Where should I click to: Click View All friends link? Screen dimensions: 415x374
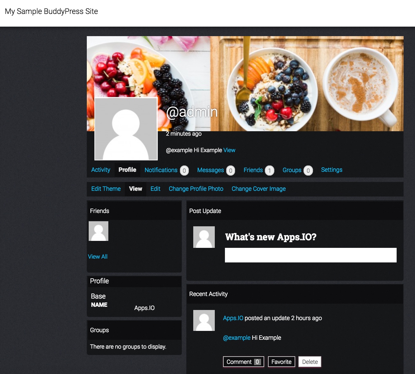coord(98,257)
